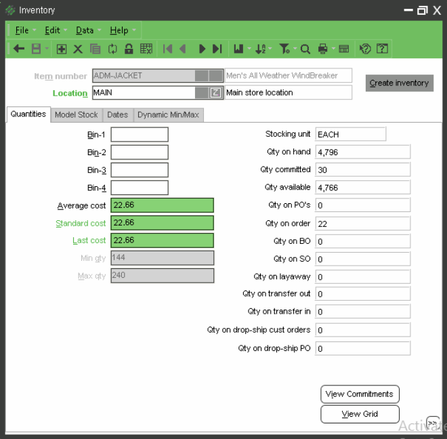Click the Average cost field
The height and width of the screenshot is (439, 447).
click(x=163, y=205)
